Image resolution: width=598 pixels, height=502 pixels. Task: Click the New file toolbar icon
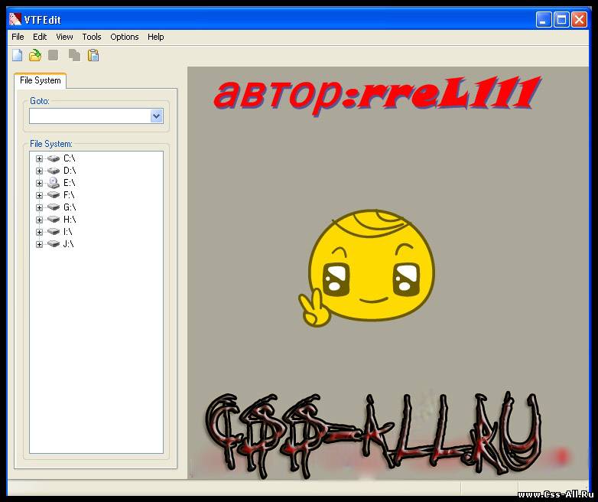tap(18, 55)
